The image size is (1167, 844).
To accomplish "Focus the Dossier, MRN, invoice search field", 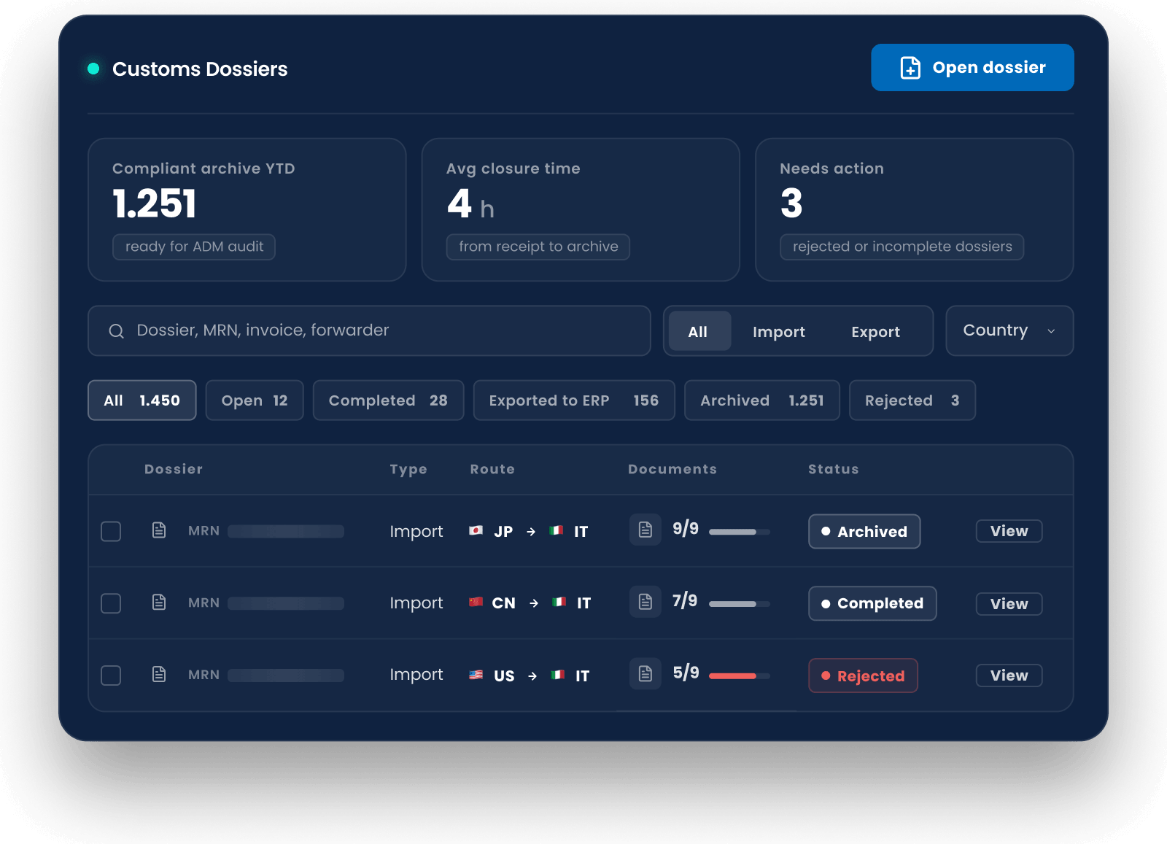I will point(369,330).
